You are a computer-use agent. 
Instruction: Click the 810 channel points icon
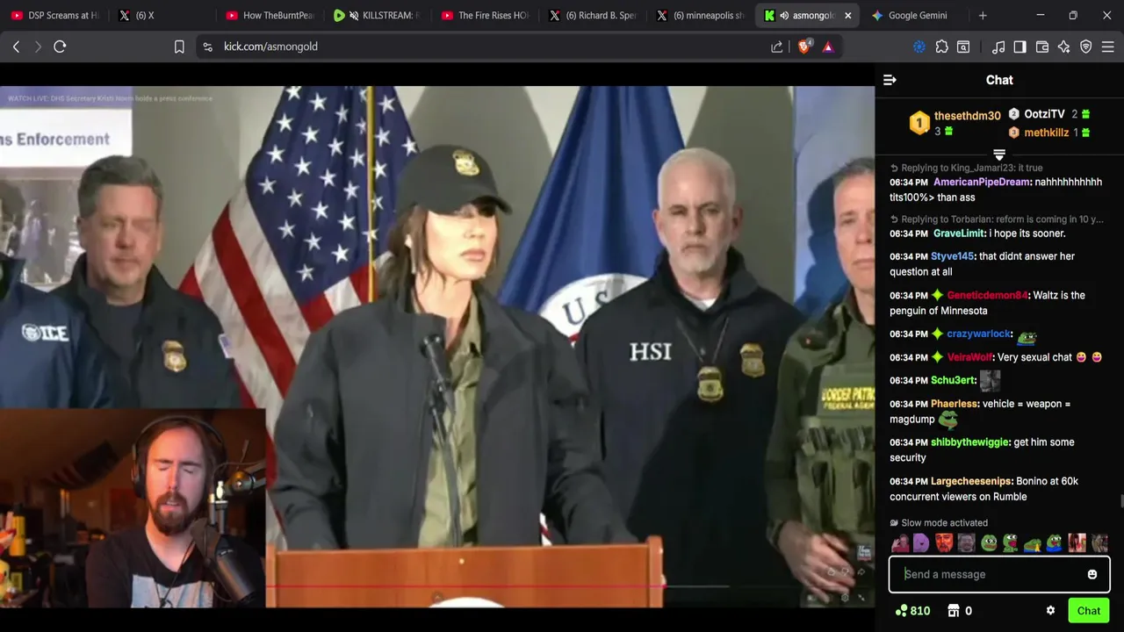point(901,611)
